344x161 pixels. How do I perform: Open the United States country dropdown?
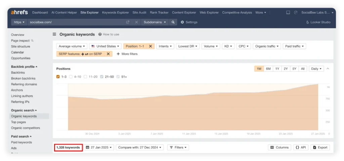[x=105, y=46]
